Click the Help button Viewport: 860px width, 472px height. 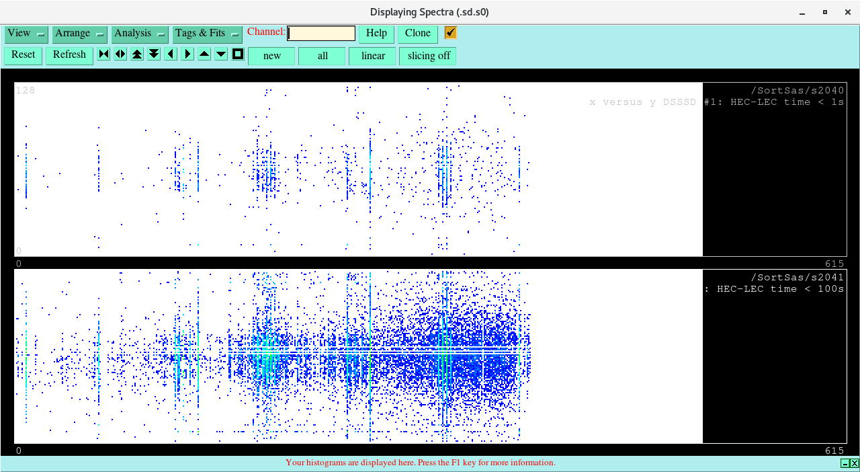pyautogui.click(x=376, y=34)
